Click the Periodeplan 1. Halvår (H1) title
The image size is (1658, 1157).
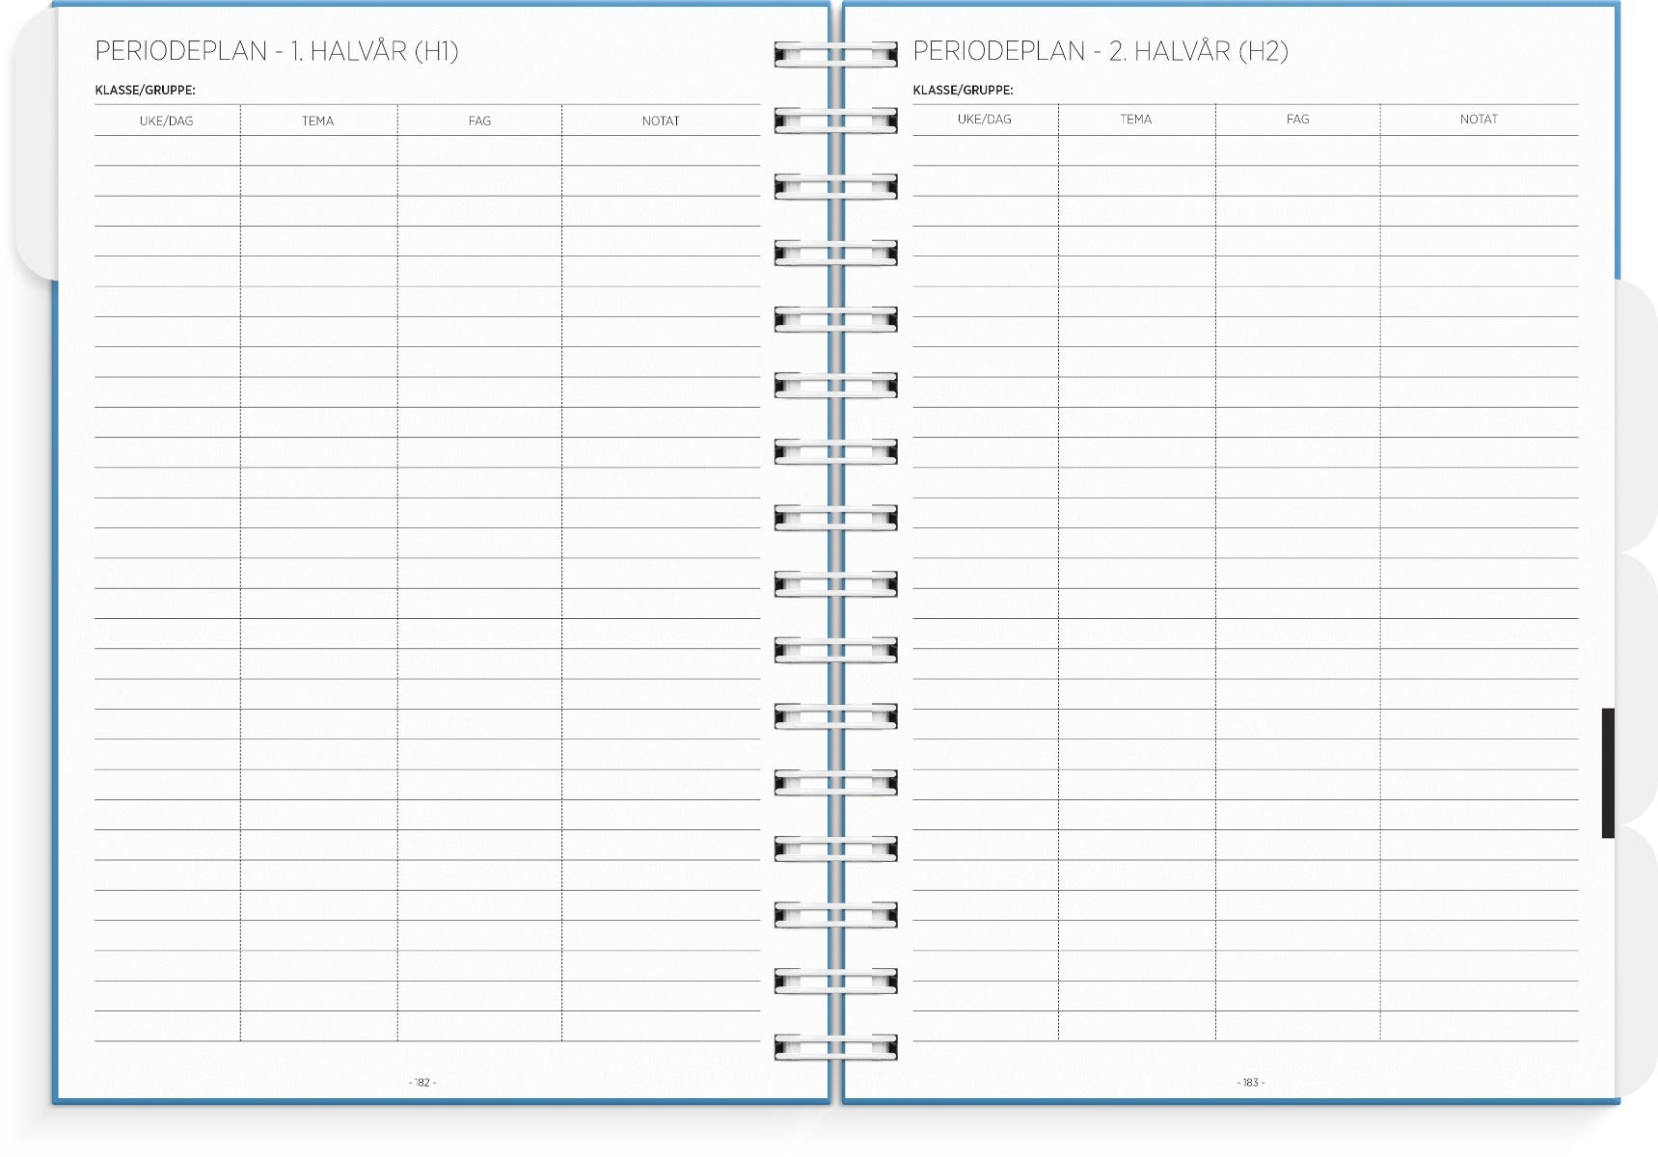click(x=277, y=51)
